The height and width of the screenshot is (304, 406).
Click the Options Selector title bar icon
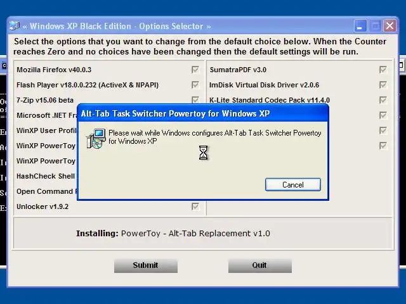point(15,26)
